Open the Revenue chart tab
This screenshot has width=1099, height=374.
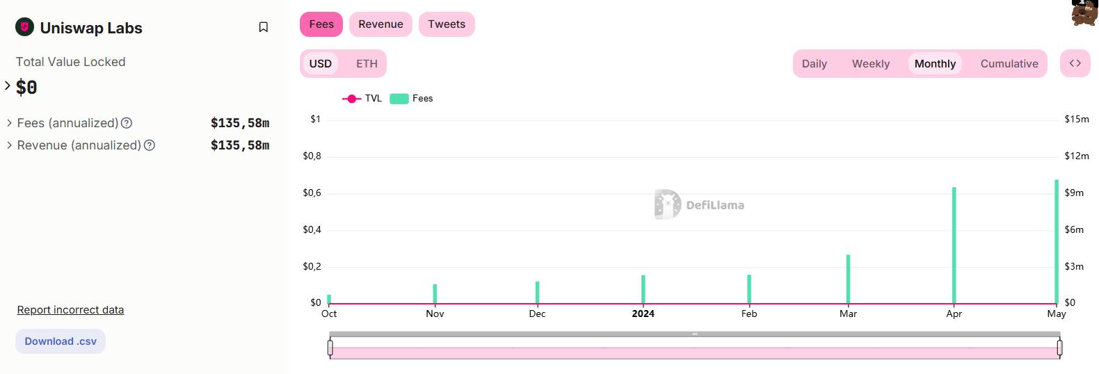[380, 24]
